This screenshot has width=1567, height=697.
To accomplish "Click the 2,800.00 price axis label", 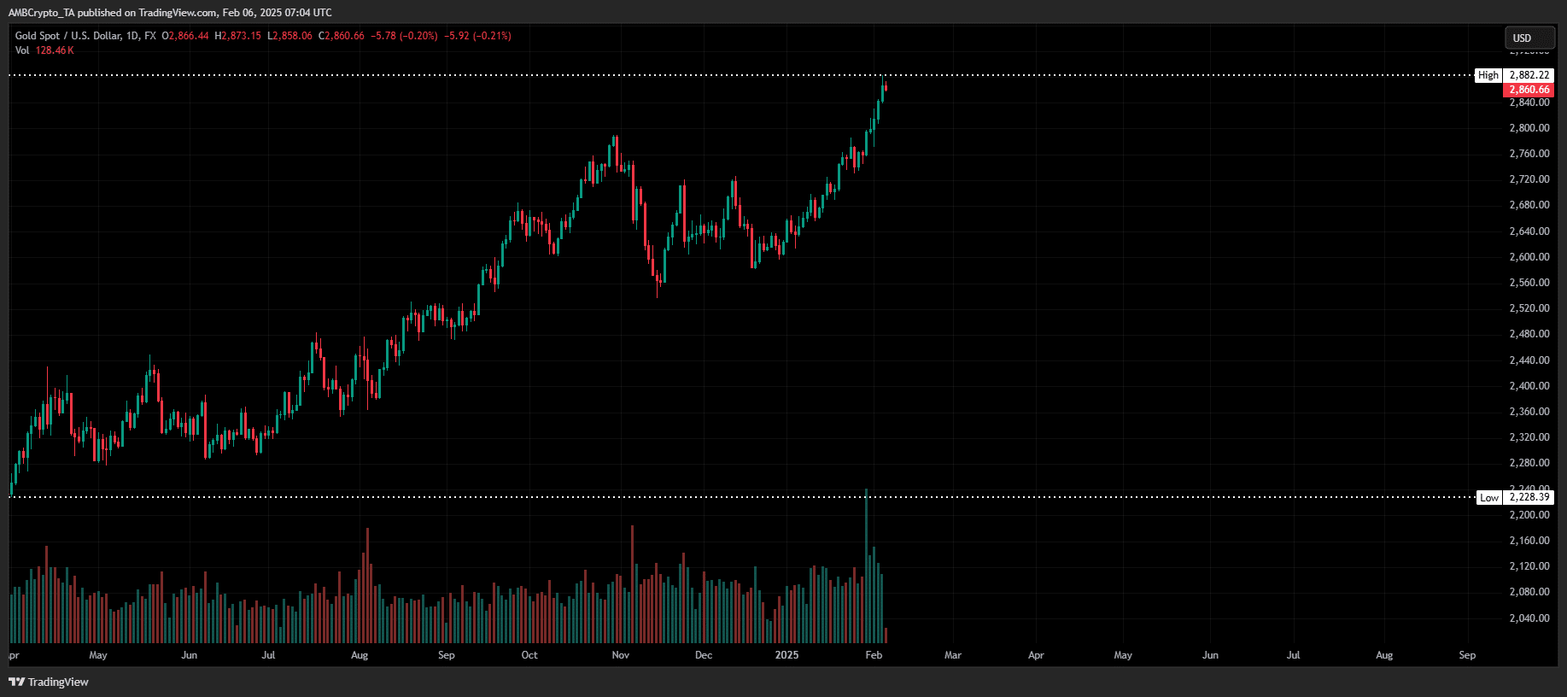I will pyautogui.click(x=1529, y=128).
